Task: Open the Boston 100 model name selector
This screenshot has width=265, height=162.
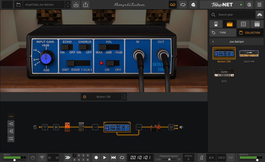Action: [x=104, y=97]
